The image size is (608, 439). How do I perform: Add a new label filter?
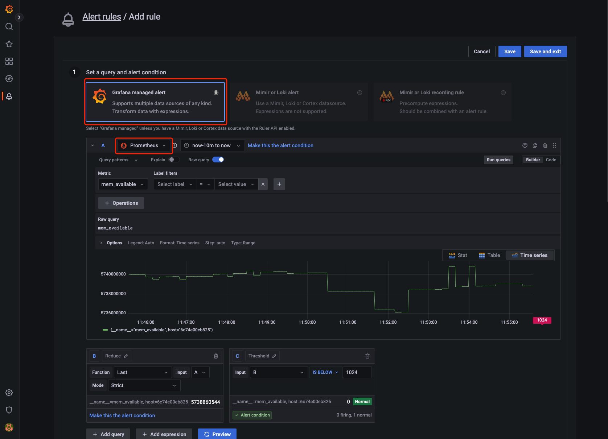[279, 184]
